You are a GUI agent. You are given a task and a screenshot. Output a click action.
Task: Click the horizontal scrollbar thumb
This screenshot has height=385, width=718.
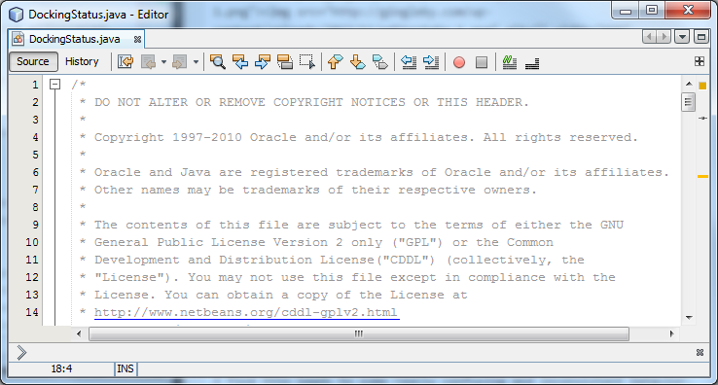[x=359, y=333]
